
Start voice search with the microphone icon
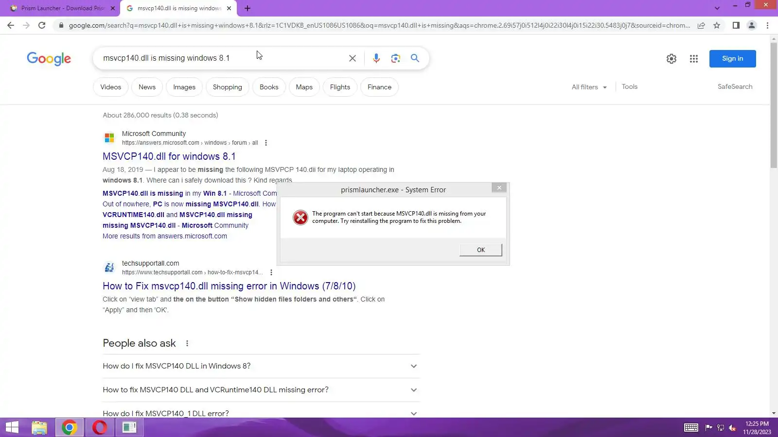[376, 58]
